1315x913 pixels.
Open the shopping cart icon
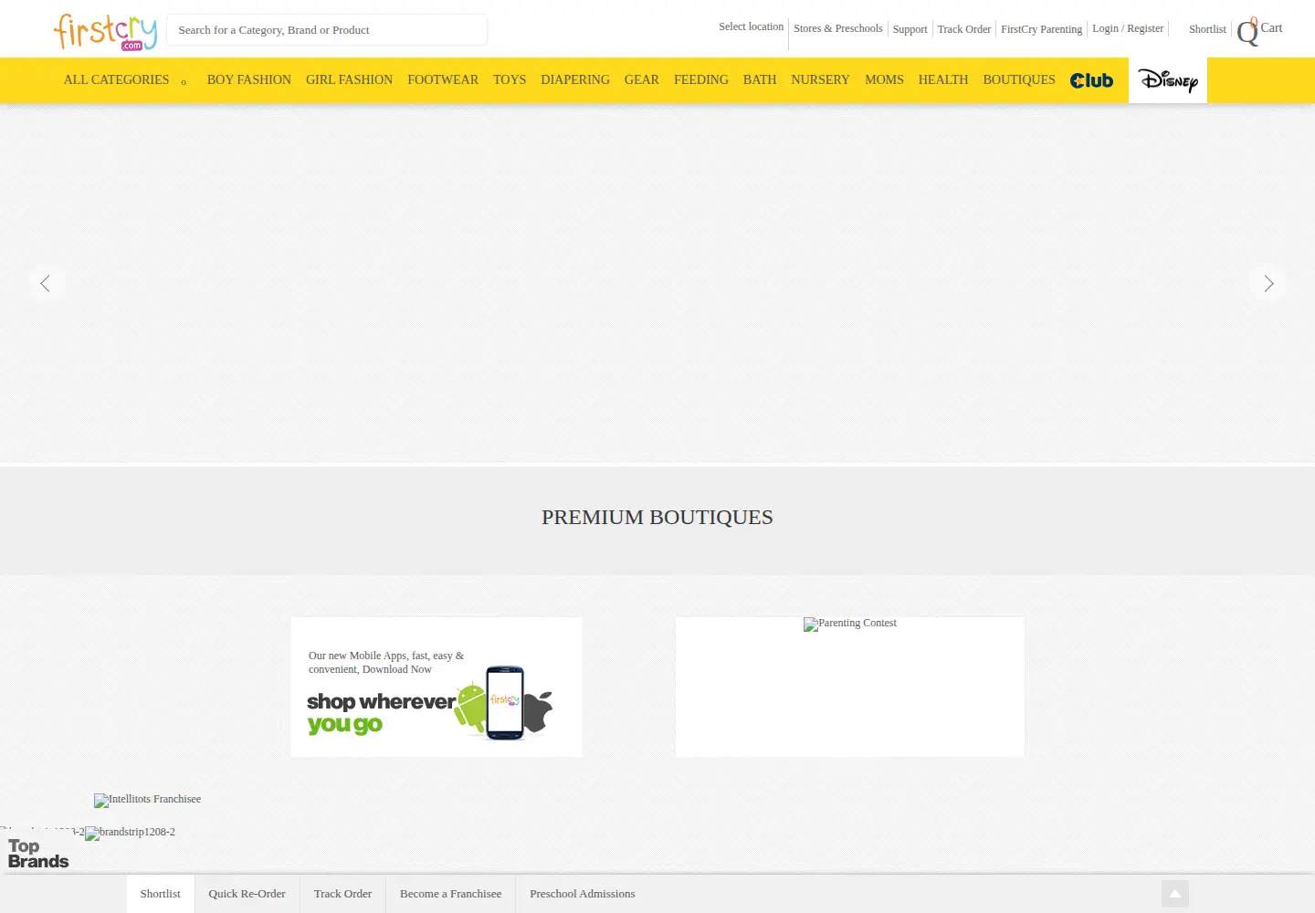(1247, 31)
